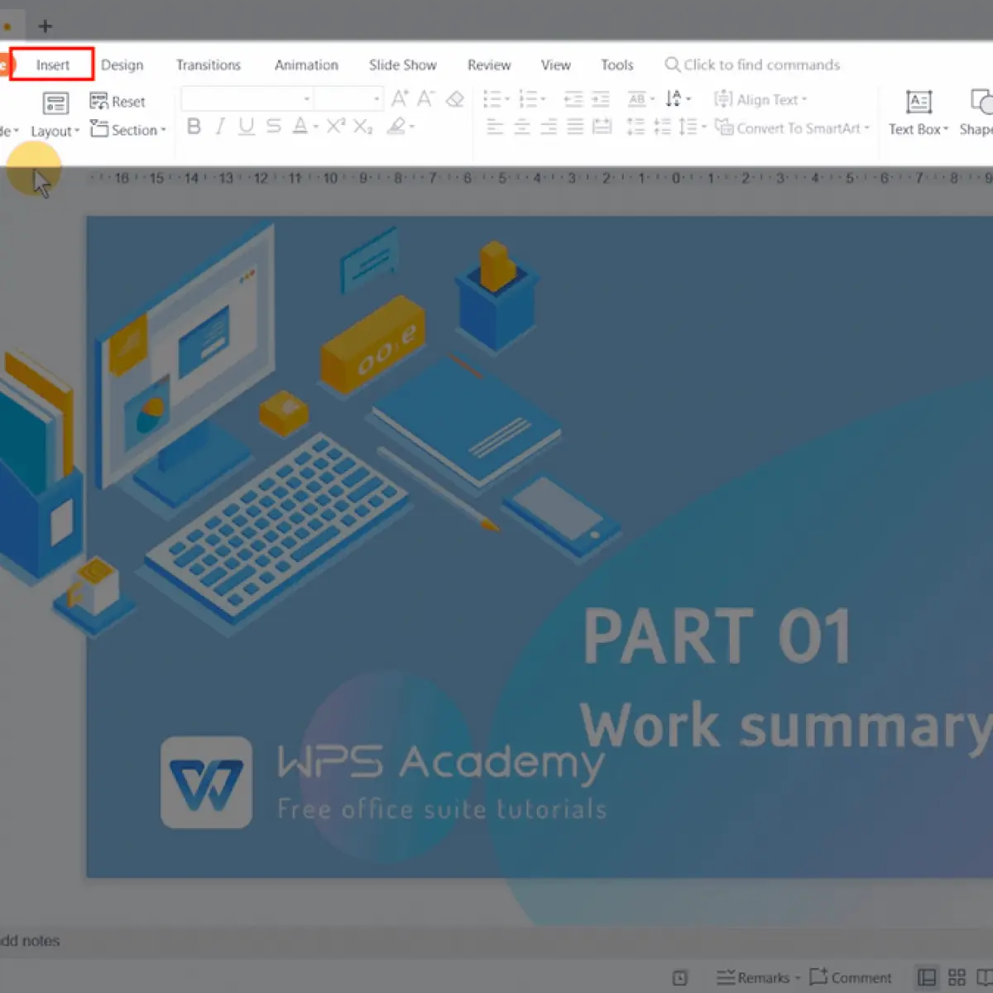Insert a numbered list
993x993 pixels.
[x=528, y=99]
